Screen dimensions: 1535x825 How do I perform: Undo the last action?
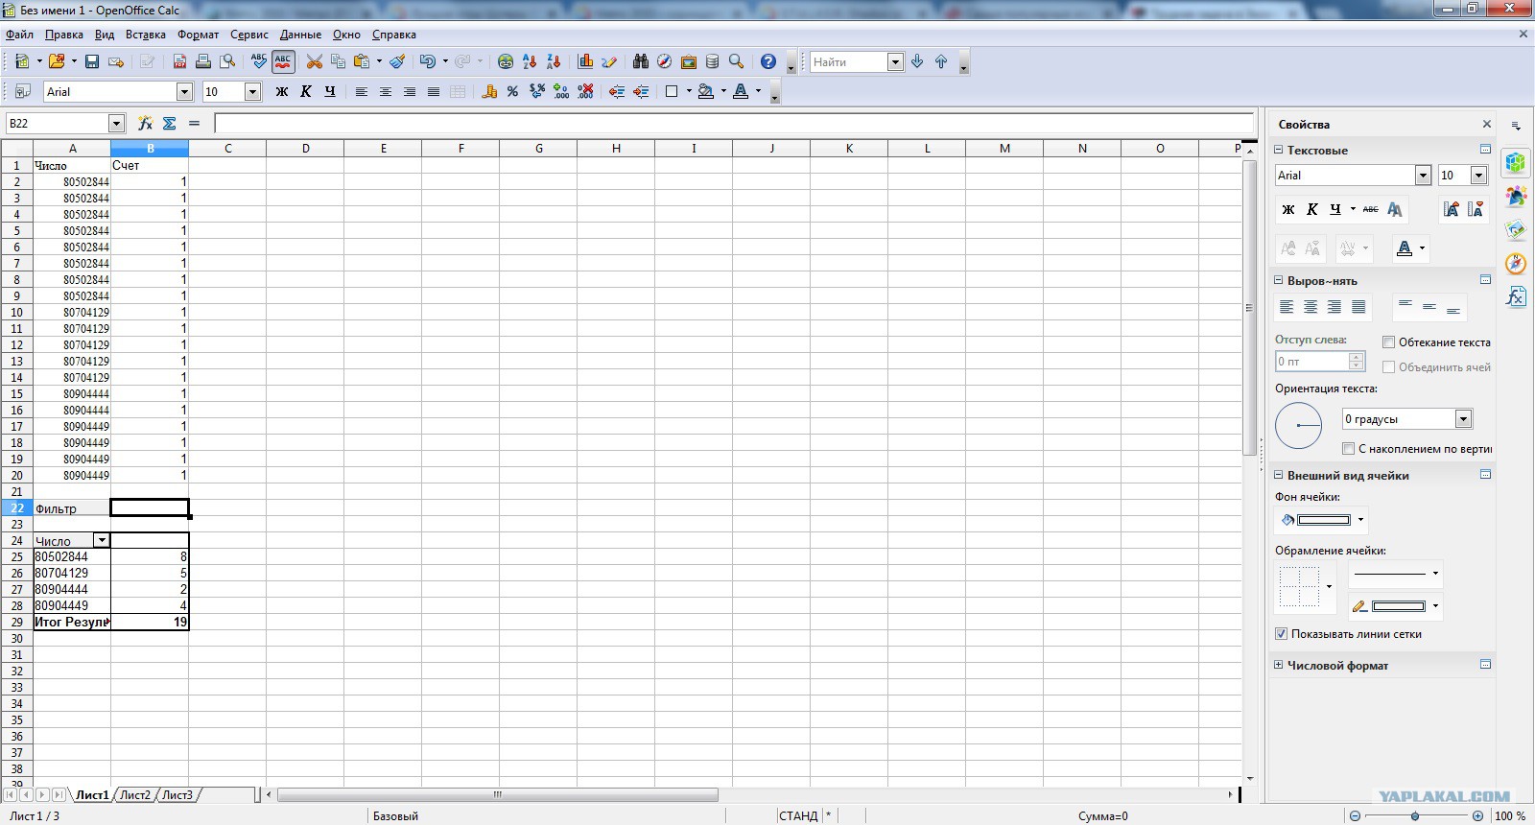428,61
